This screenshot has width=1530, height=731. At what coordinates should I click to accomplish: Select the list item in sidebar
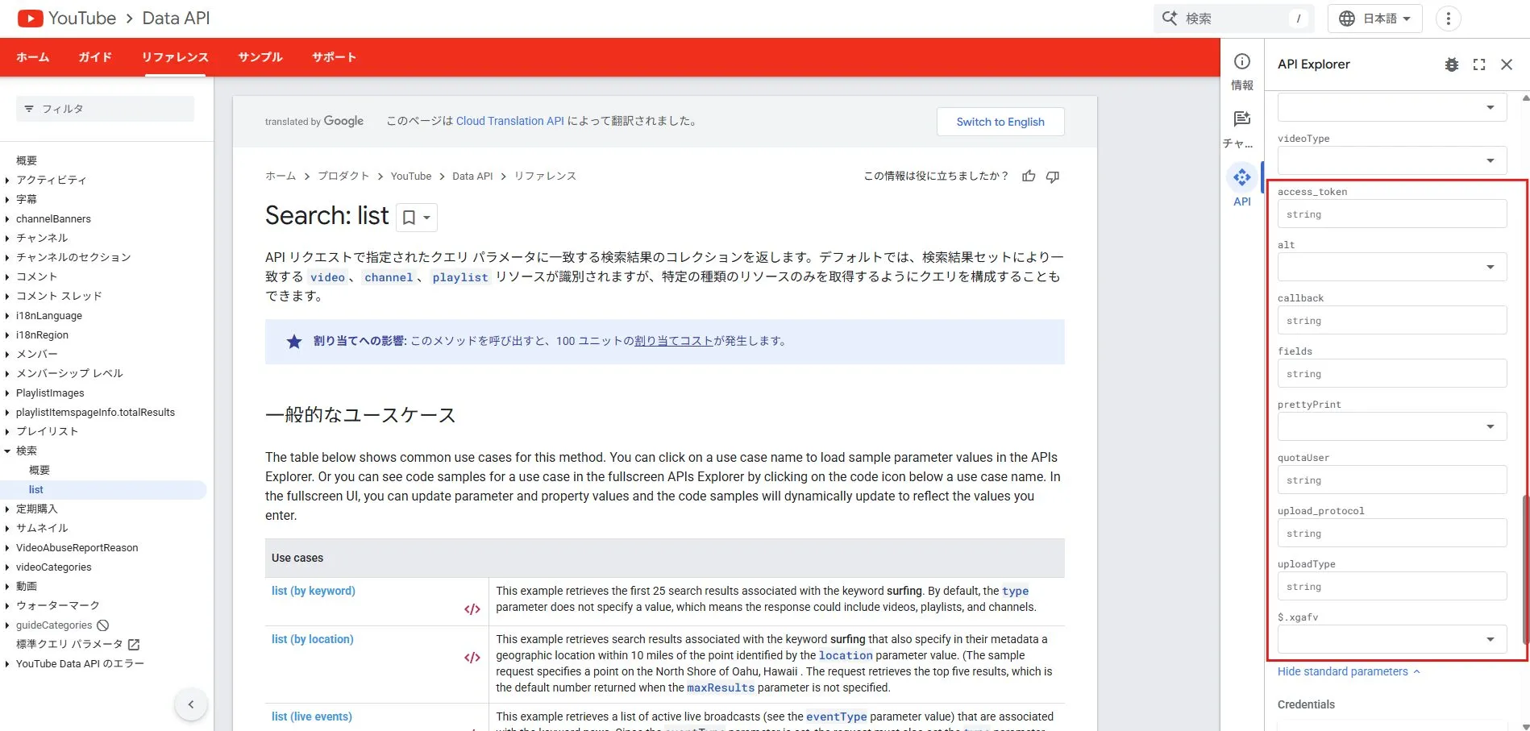click(103, 489)
